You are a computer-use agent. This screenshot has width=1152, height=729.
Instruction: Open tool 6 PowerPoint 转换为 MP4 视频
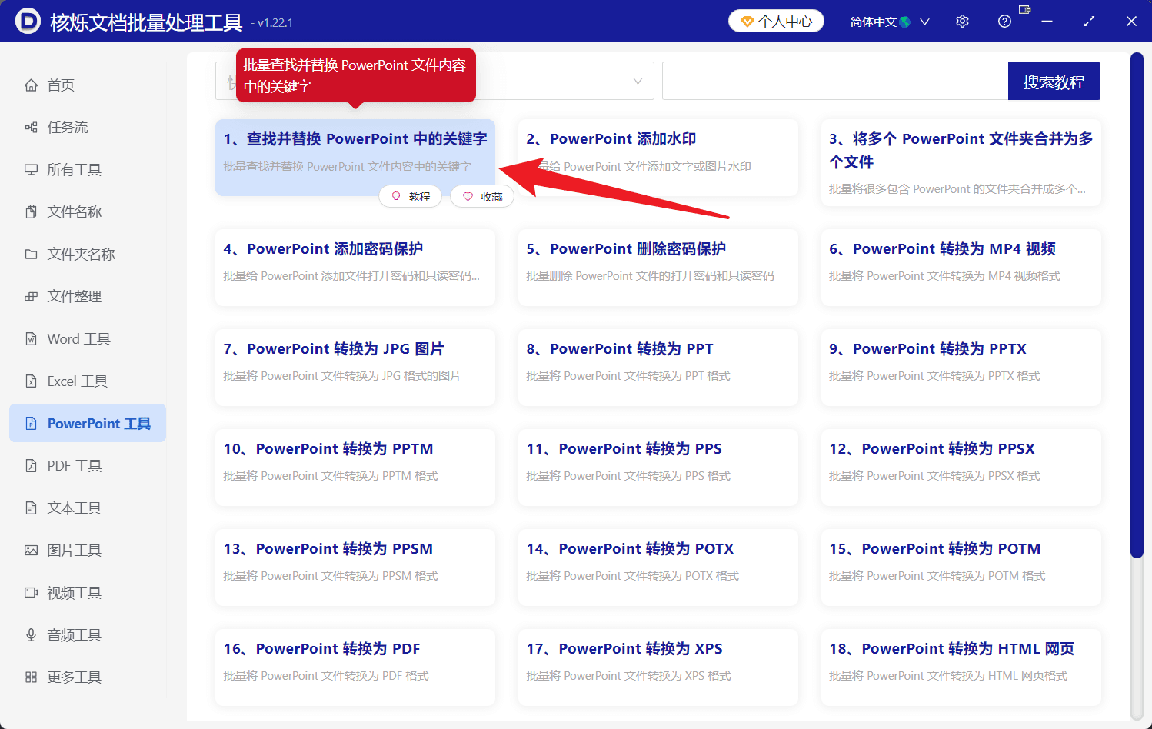[961, 268]
